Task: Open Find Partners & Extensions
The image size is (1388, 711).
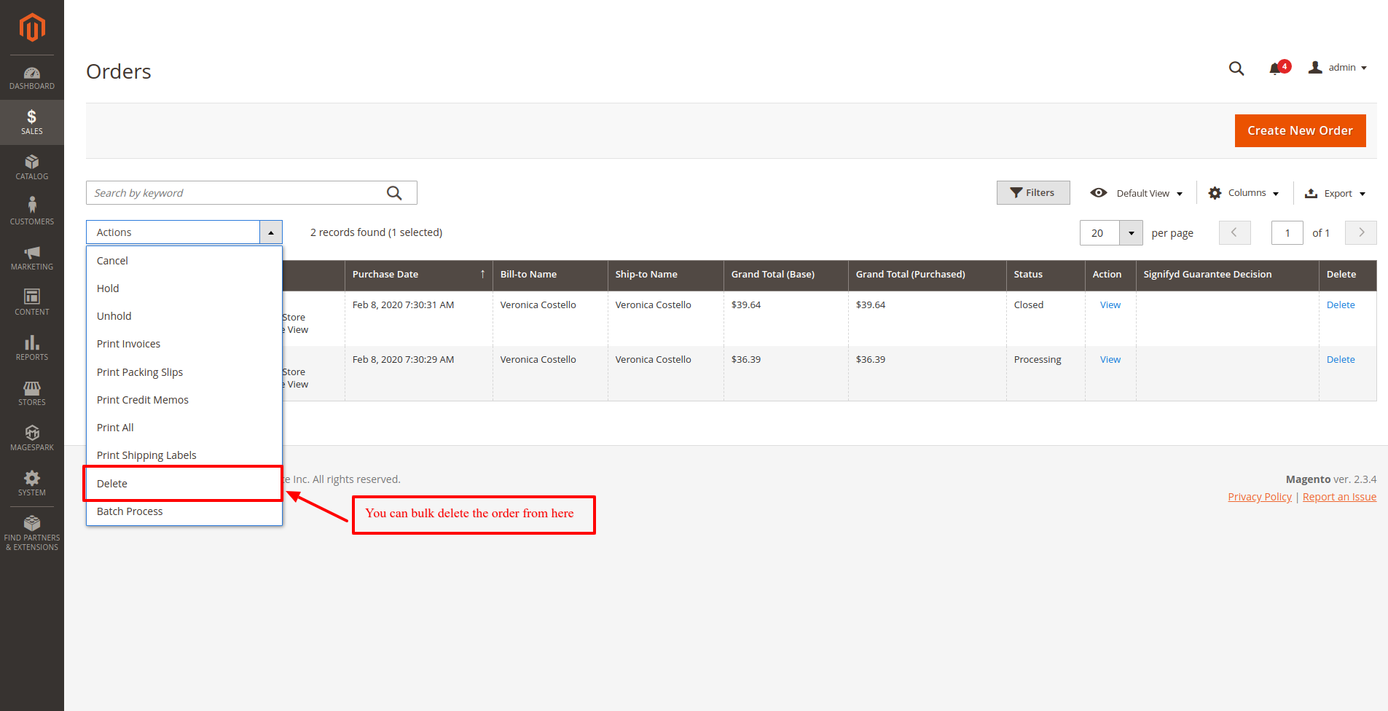Action: coord(32,533)
